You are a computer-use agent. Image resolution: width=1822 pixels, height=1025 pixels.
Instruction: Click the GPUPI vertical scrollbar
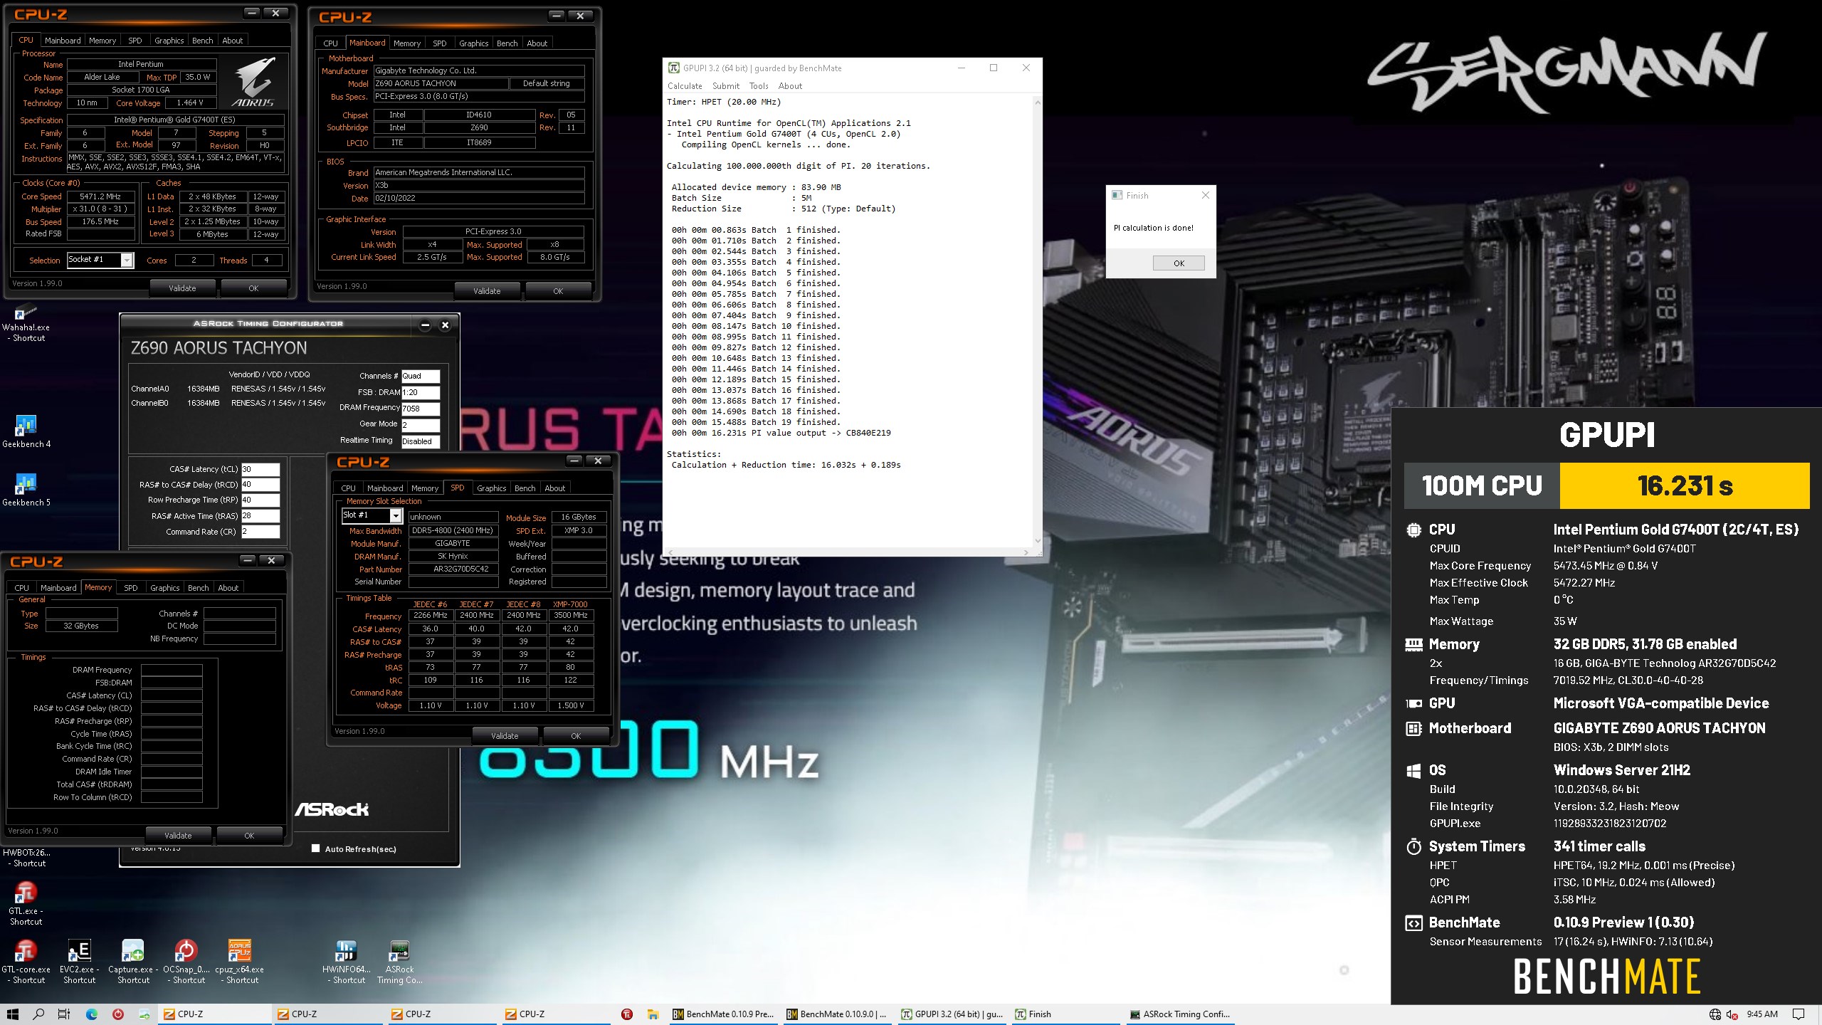click(x=1037, y=320)
